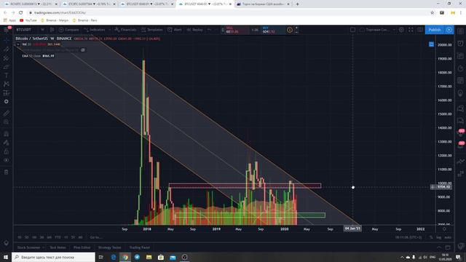Start bar Replay mode
466x262 pixels.
tap(194, 30)
